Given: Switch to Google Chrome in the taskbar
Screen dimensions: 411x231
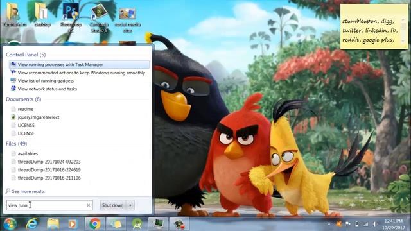Looking at the screenshot, I should coord(95,224).
